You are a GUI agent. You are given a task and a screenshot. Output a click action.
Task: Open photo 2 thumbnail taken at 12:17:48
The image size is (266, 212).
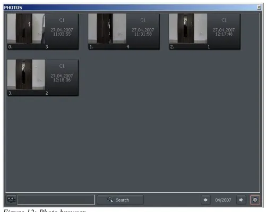(188, 29)
